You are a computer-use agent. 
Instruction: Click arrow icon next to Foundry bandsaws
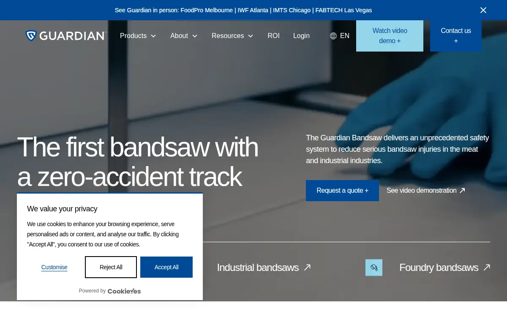[487, 267]
